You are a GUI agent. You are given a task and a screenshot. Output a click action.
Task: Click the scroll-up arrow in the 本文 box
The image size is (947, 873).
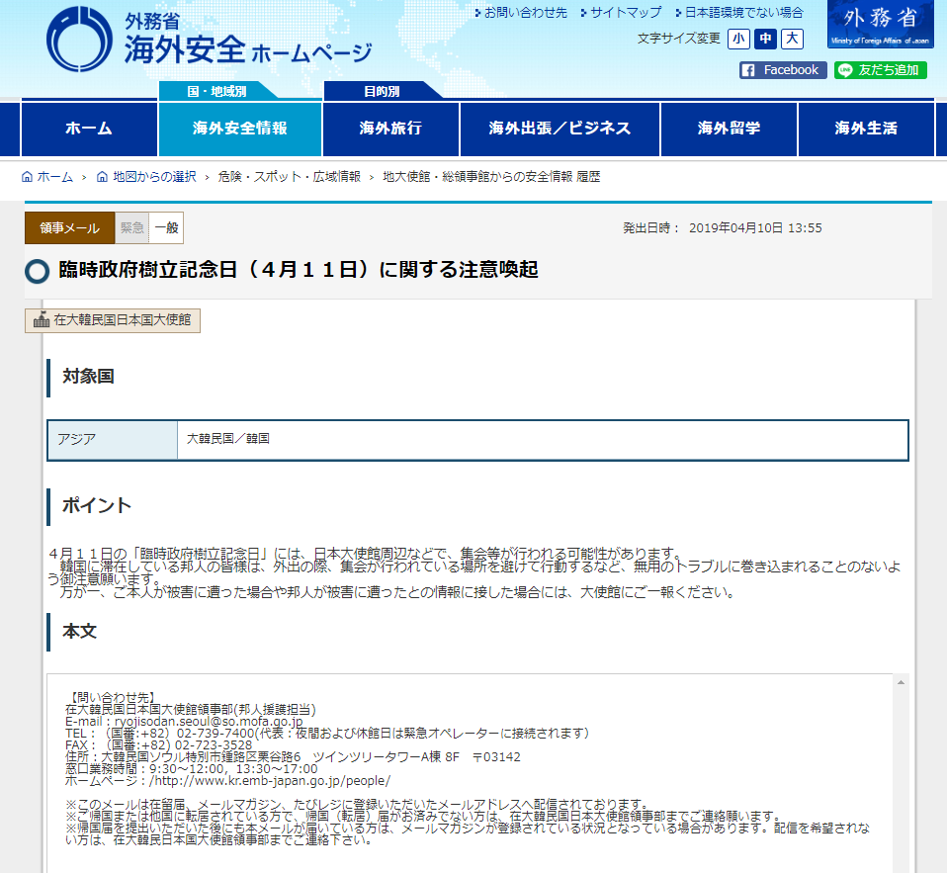coord(901,681)
